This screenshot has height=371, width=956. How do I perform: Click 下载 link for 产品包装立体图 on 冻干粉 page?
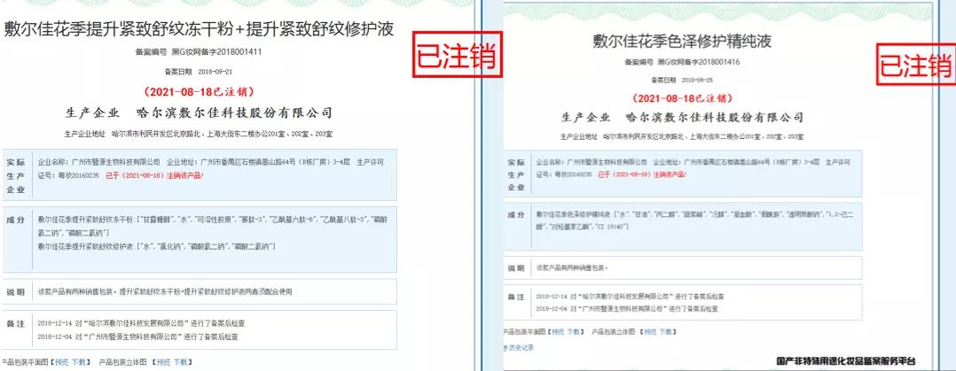tap(180, 362)
